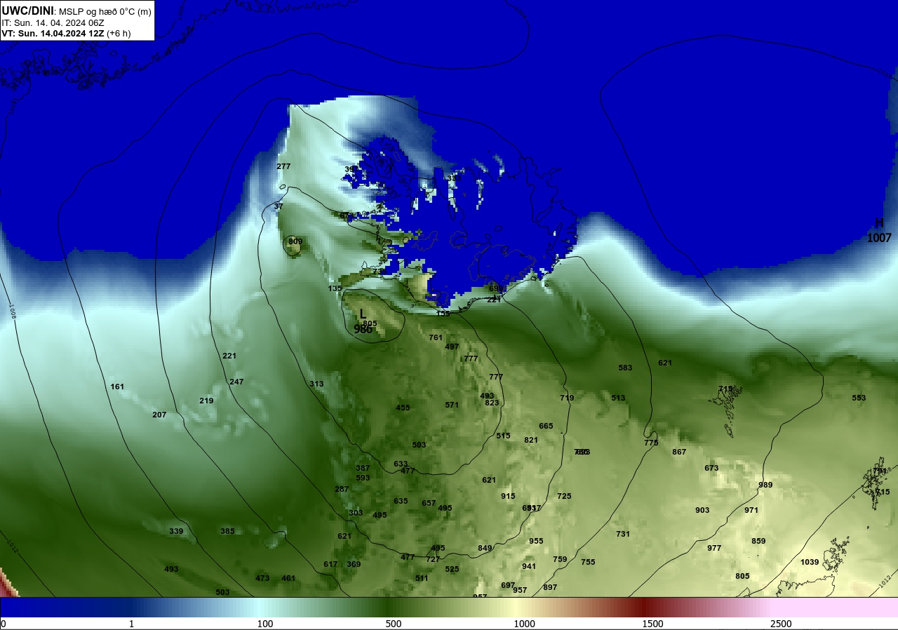Click the map value 989
Image resolution: width=898 pixels, height=630 pixels.
coord(765,485)
